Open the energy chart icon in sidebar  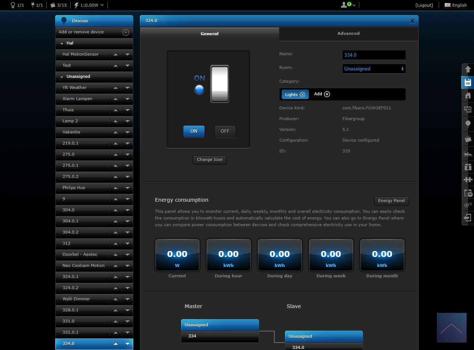point(468,153)
